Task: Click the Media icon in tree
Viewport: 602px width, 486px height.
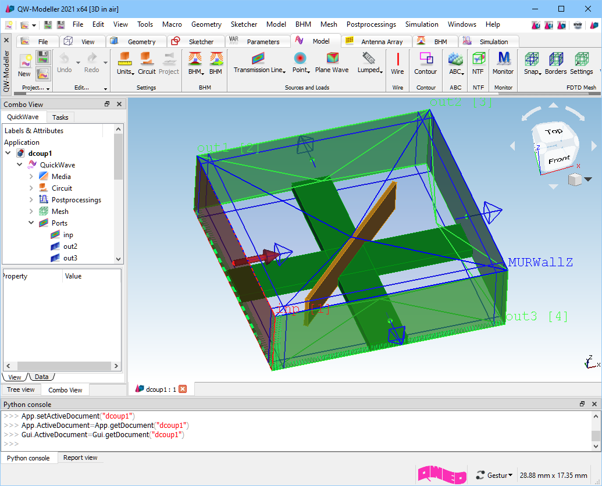Action: 44,177
